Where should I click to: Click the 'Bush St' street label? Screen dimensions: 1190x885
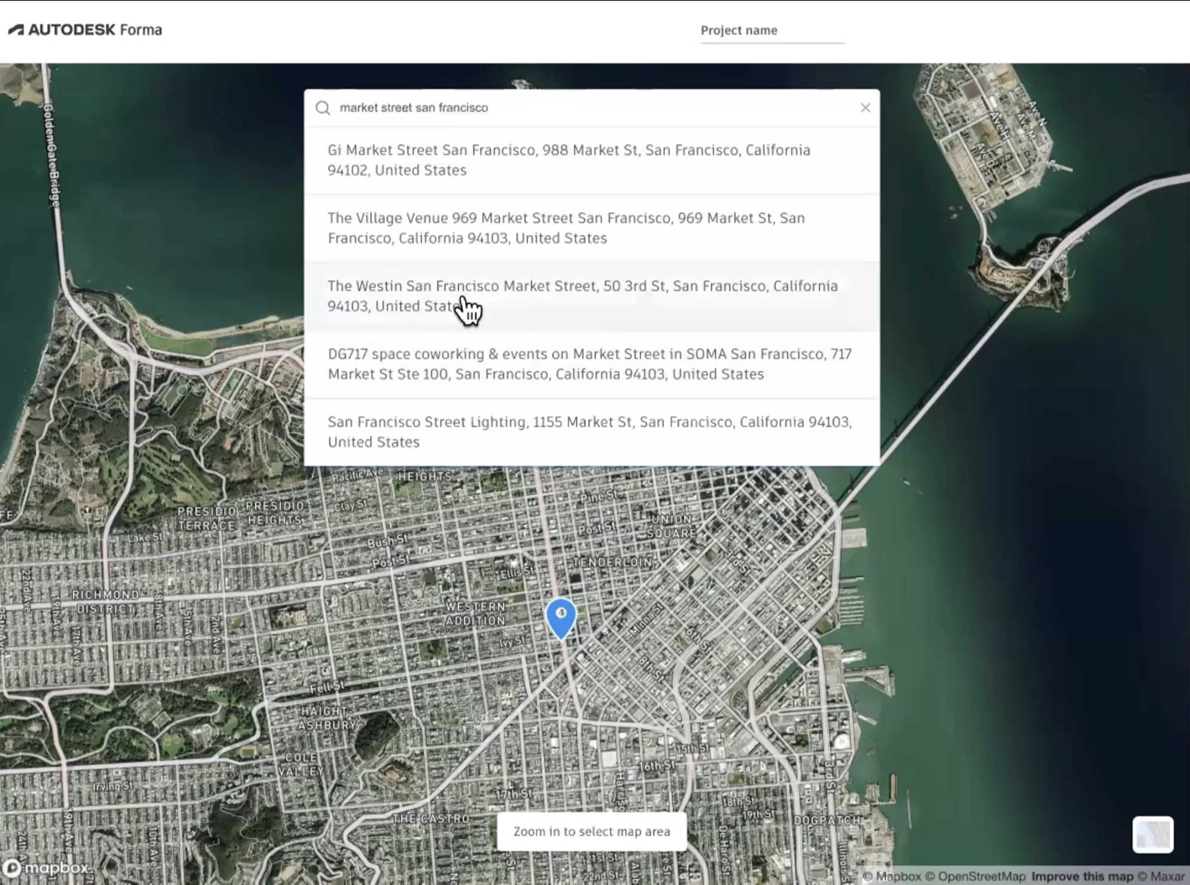coord(388,541)
